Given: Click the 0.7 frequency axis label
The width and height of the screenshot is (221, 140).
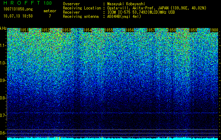Looking at the screenshot, I should [3, 115].
